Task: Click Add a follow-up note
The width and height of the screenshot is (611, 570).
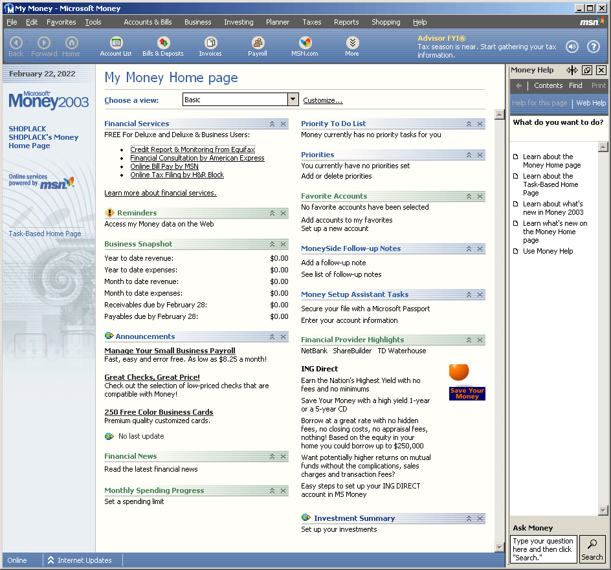Action: click(x=333, y=263)
